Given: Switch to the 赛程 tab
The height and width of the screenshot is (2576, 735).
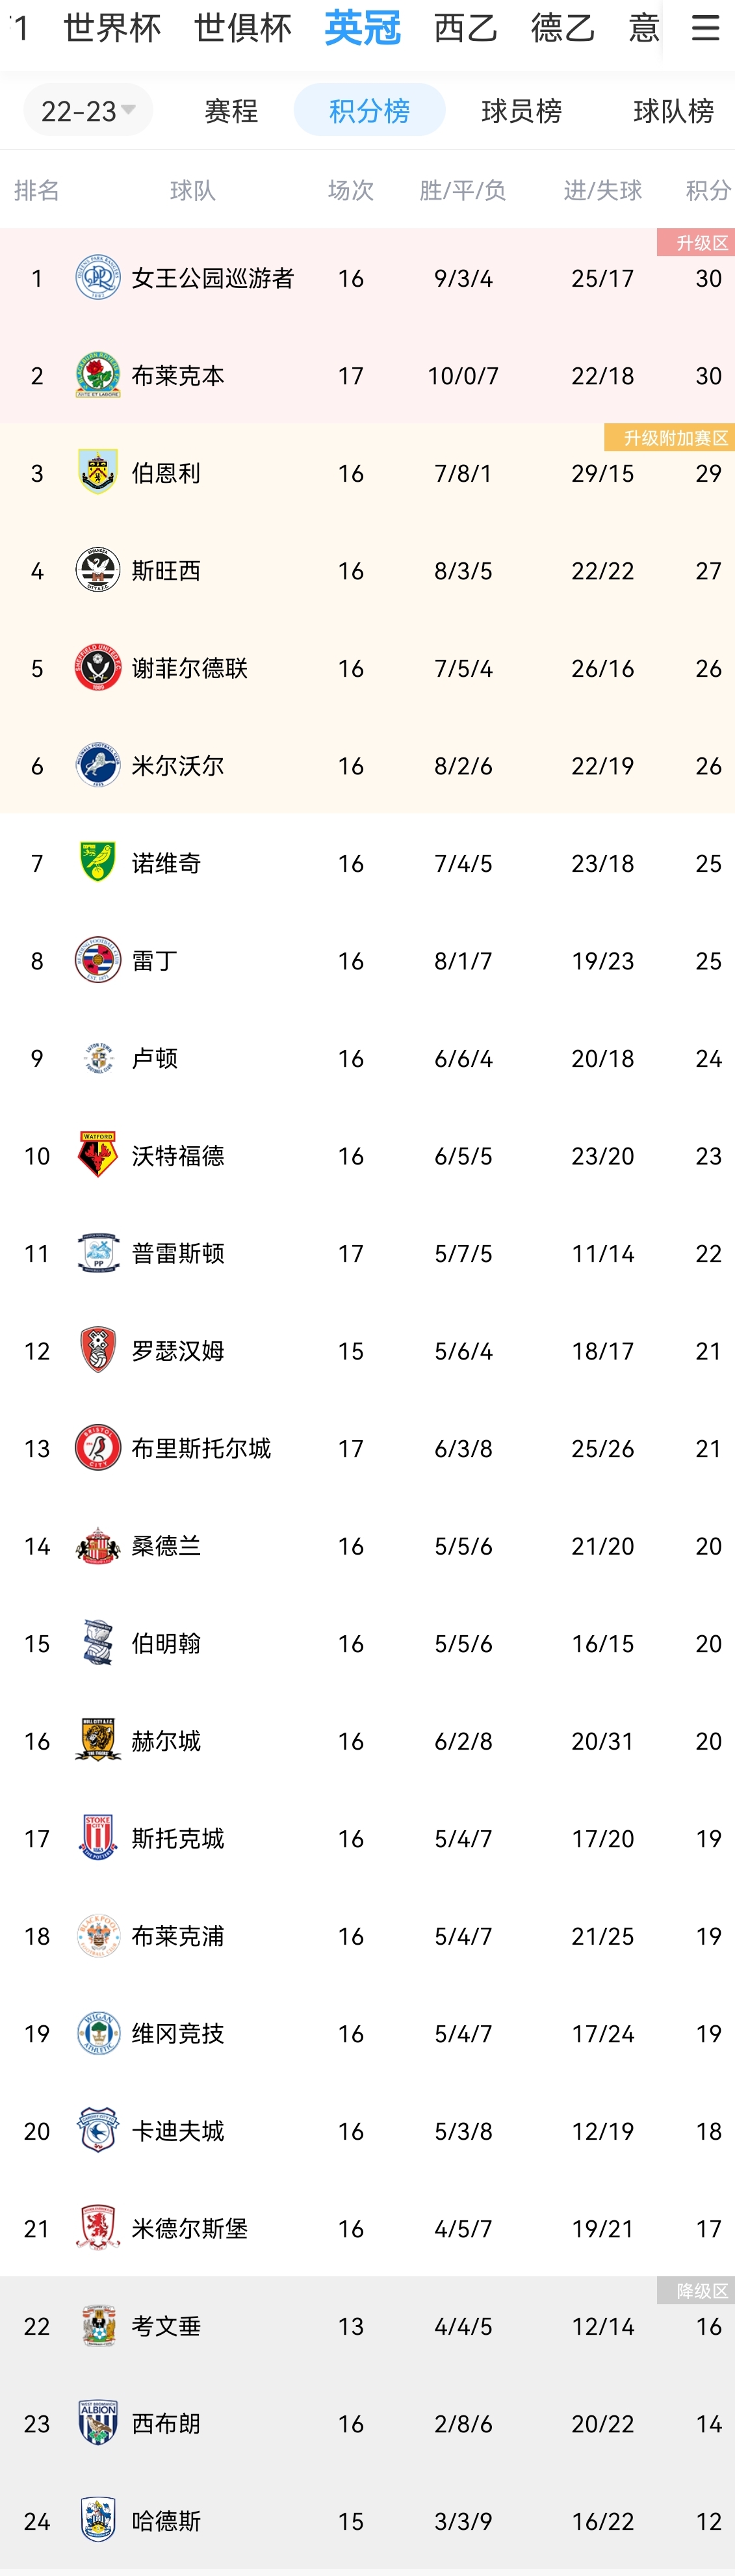Looking at the screenshot, I should [231, 110].
